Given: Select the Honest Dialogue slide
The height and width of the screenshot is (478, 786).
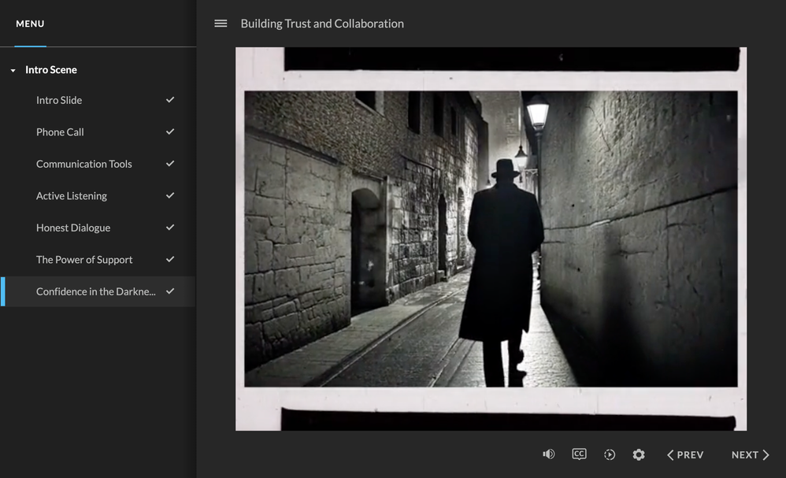Looking at the screenshot, I should [73, 228].
